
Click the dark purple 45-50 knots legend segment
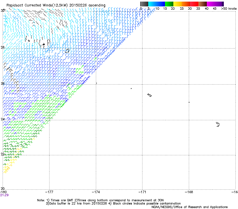pyautogui.click(x=219, y=4)
